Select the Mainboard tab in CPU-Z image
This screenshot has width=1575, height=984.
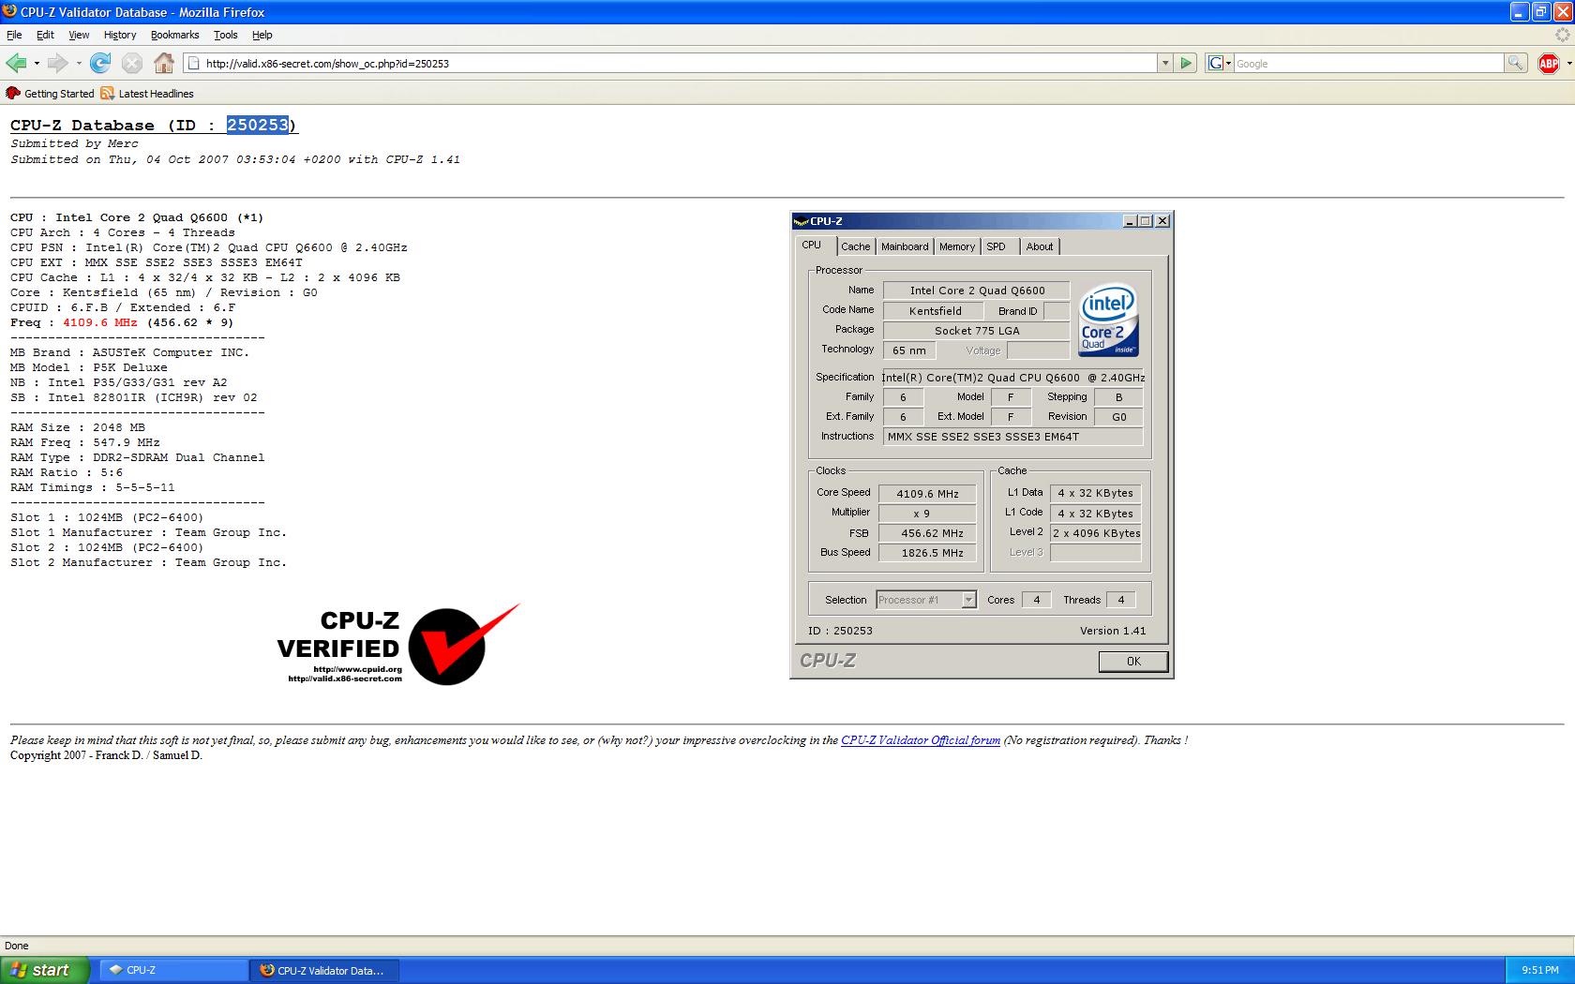tap(905, 246)
